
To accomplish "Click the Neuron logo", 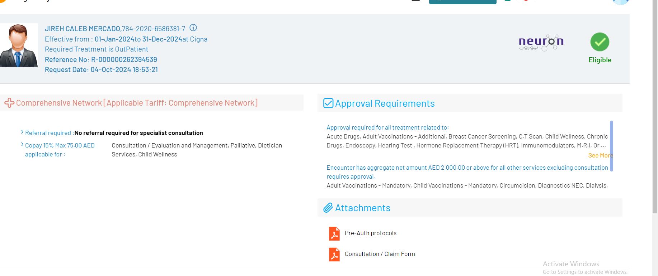I will click(541, 43).
